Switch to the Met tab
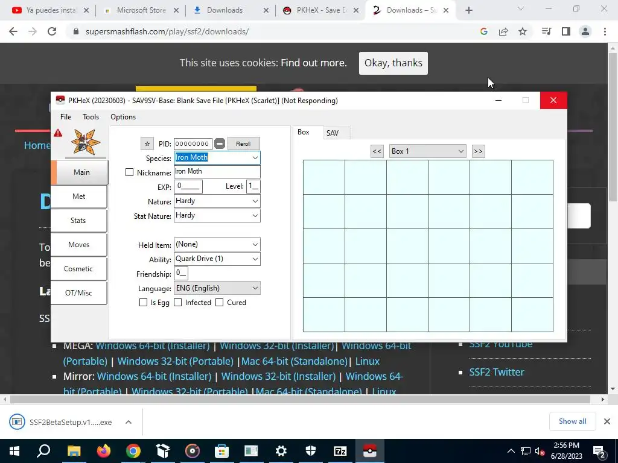The image size is (618, 463). 79,197
